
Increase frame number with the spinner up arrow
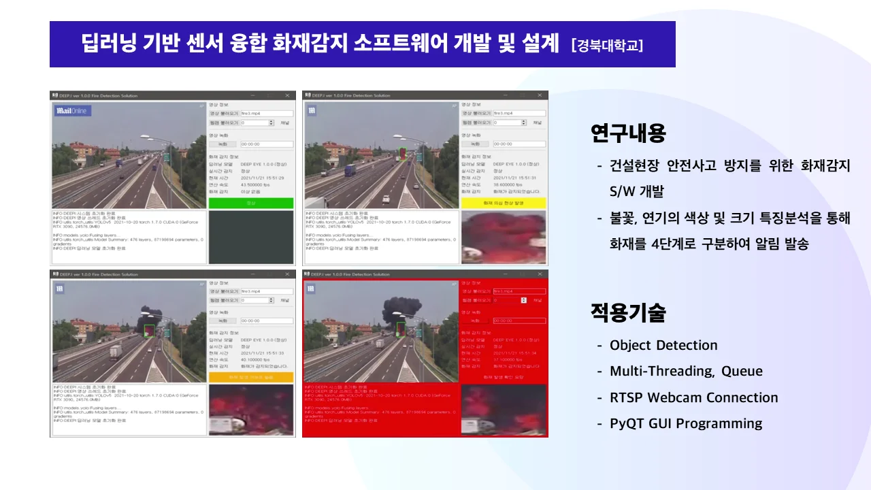point(272,121)
